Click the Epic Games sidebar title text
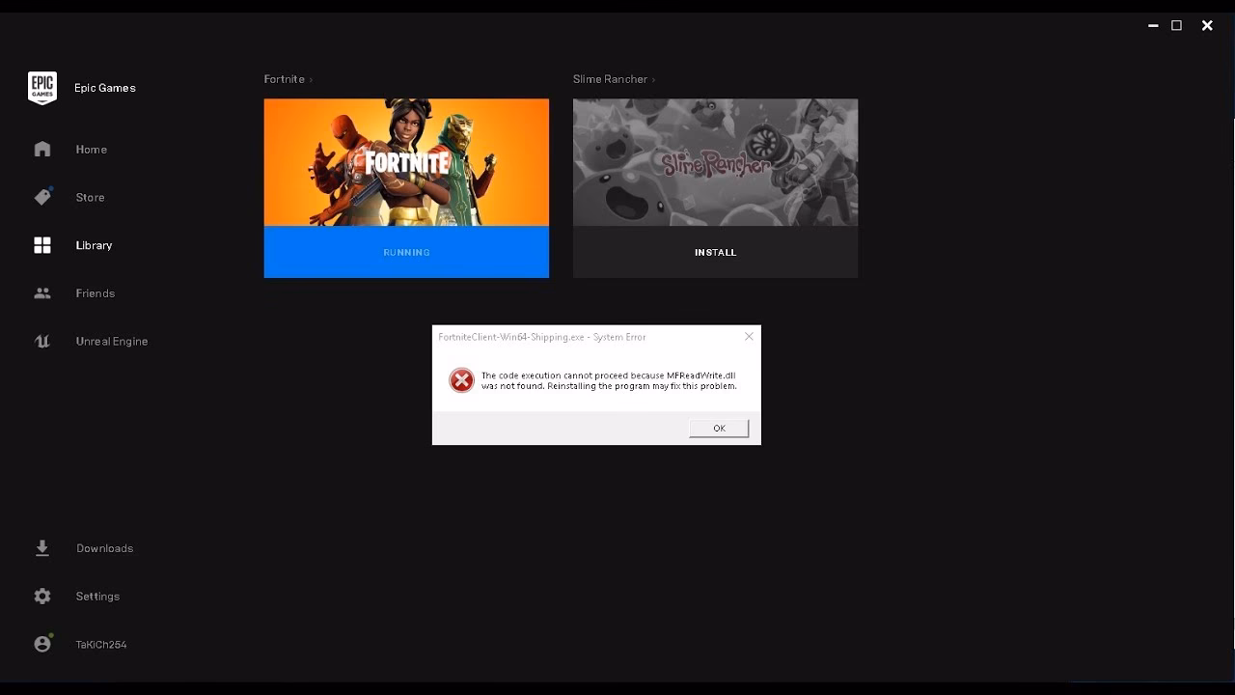Viewport: 1235px width, 695px height. [105, 88]
